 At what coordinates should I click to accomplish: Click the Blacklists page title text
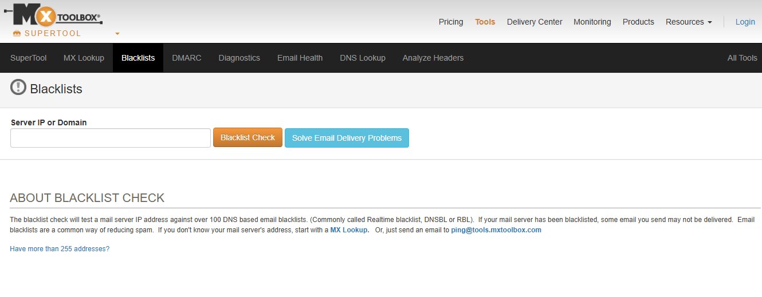point(56,89)
